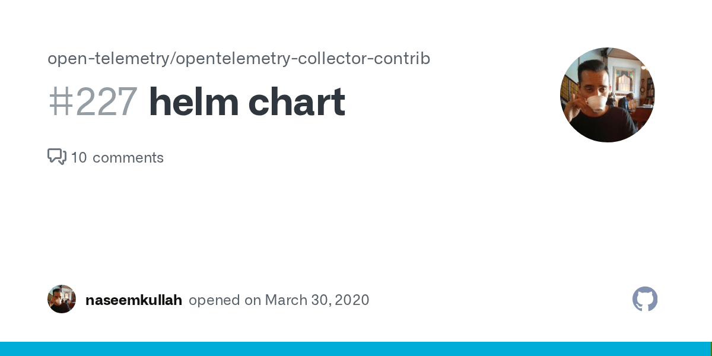Click the opened on text
The width and height of the screenshot is (712, 356).
click(x=225, y=300)
